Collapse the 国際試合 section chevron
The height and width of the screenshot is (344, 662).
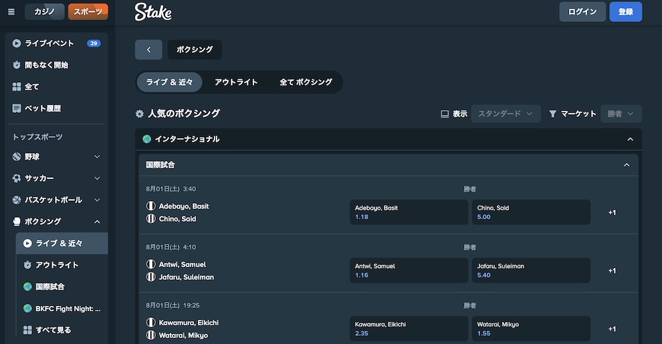627,165
